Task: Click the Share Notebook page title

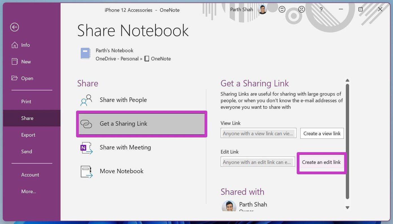Action: pos(133,31)
